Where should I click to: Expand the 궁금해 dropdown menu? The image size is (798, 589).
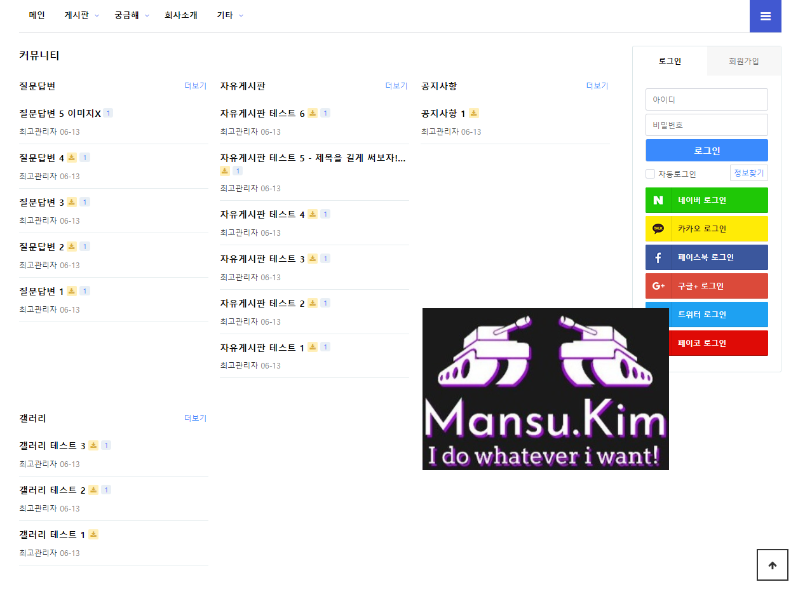pyautogui.click(x=132, y=15)
